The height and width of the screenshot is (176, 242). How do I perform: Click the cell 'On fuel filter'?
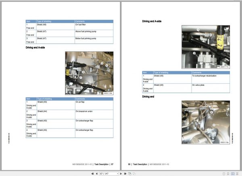point(94,26)
